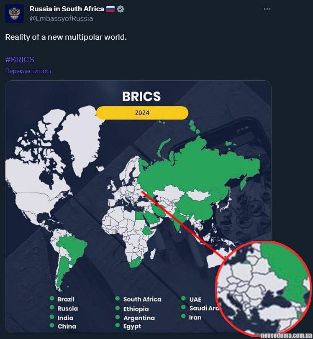313x339 pixels.
Task: Click the post text about multipolar world
Action: pyautogui.click(x=66, y=37)
